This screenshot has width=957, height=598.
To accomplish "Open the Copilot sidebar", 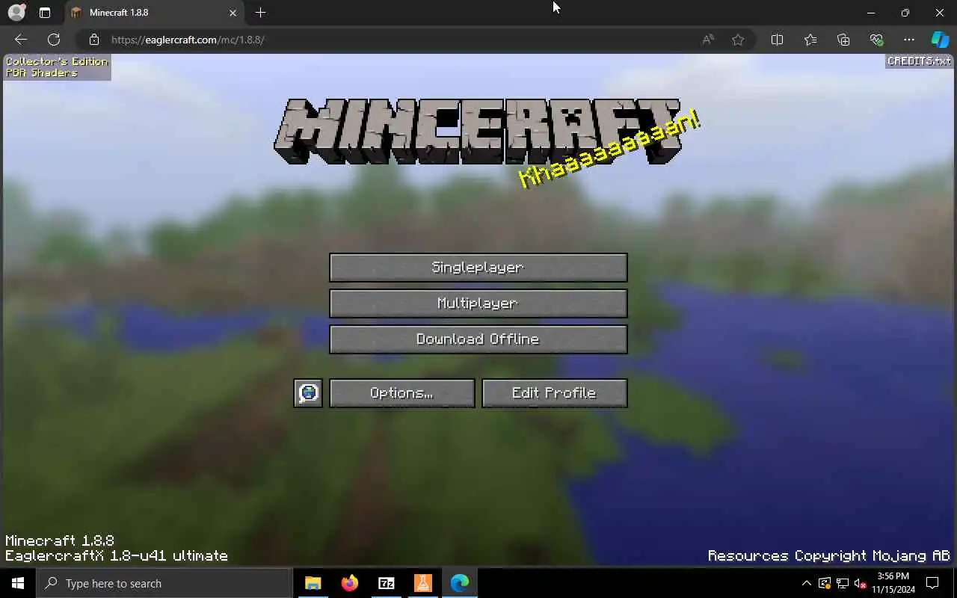I will pos(940,40).
